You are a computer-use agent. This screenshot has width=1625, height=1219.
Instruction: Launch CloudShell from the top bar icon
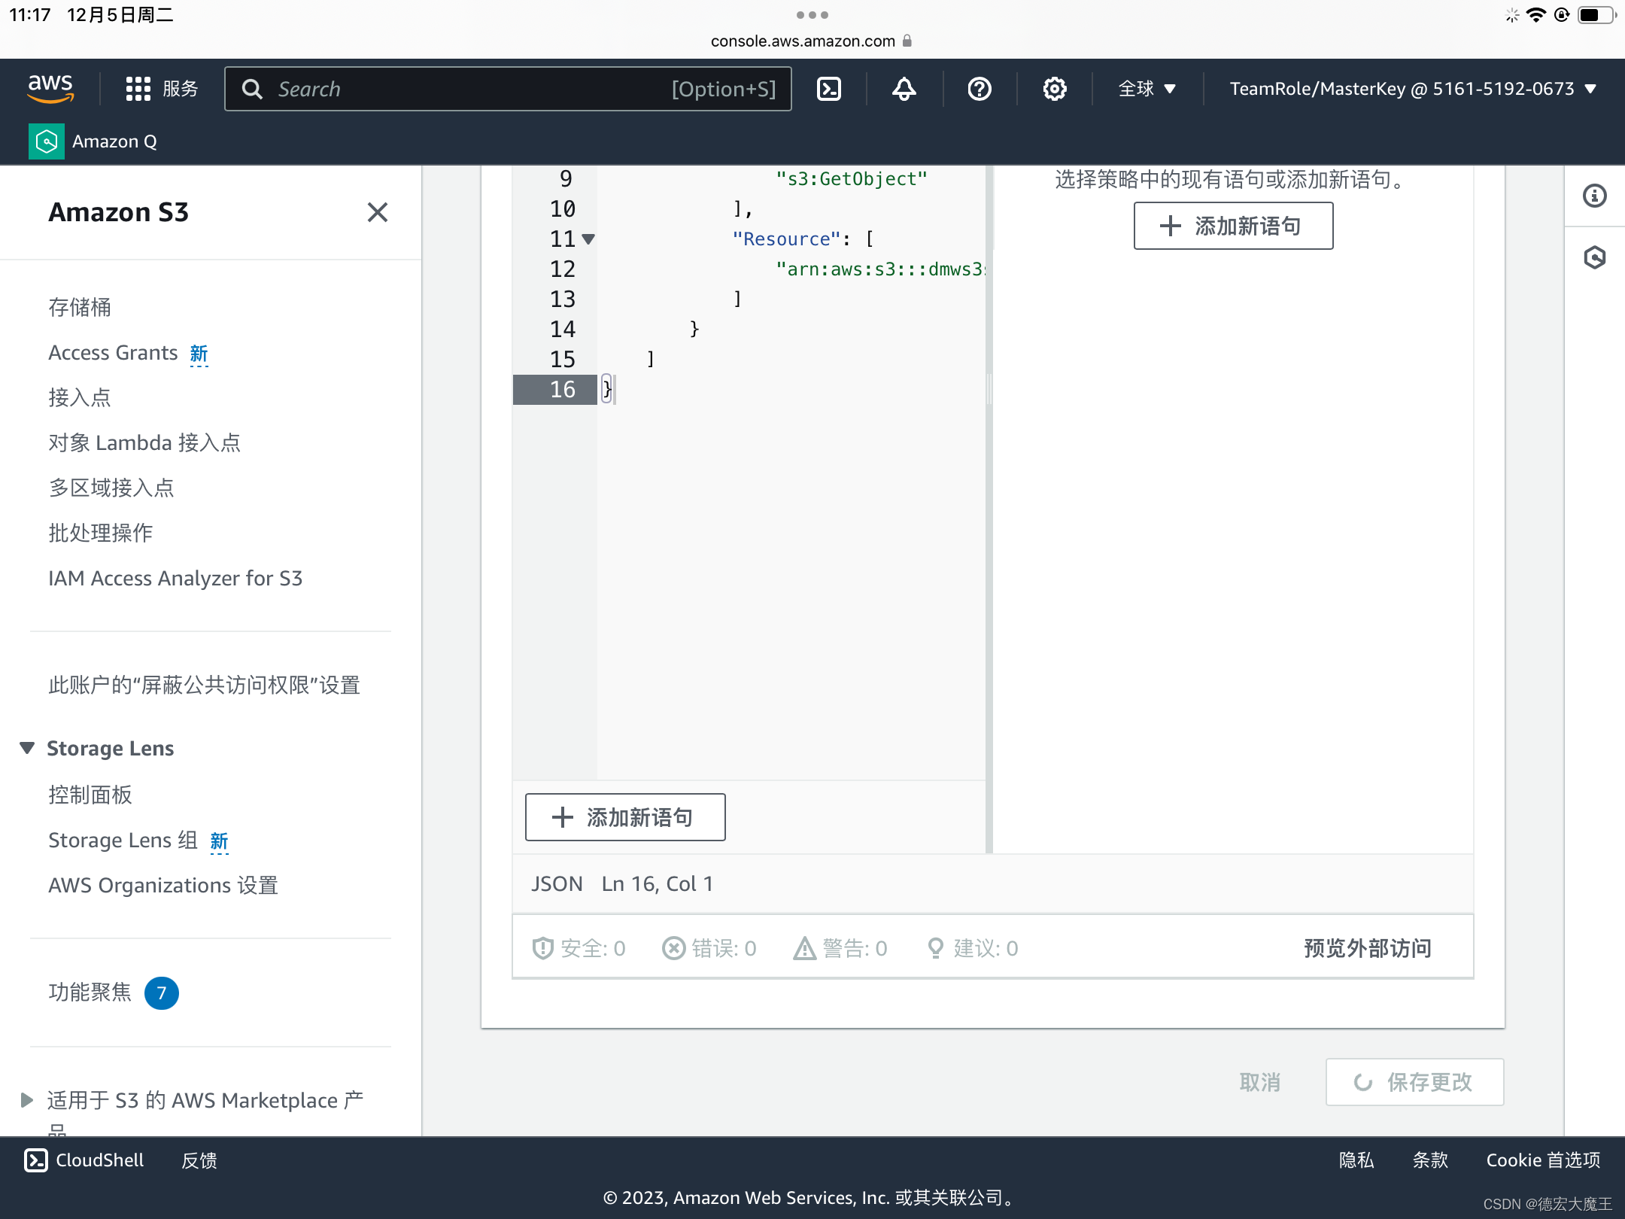coord(829,89)
